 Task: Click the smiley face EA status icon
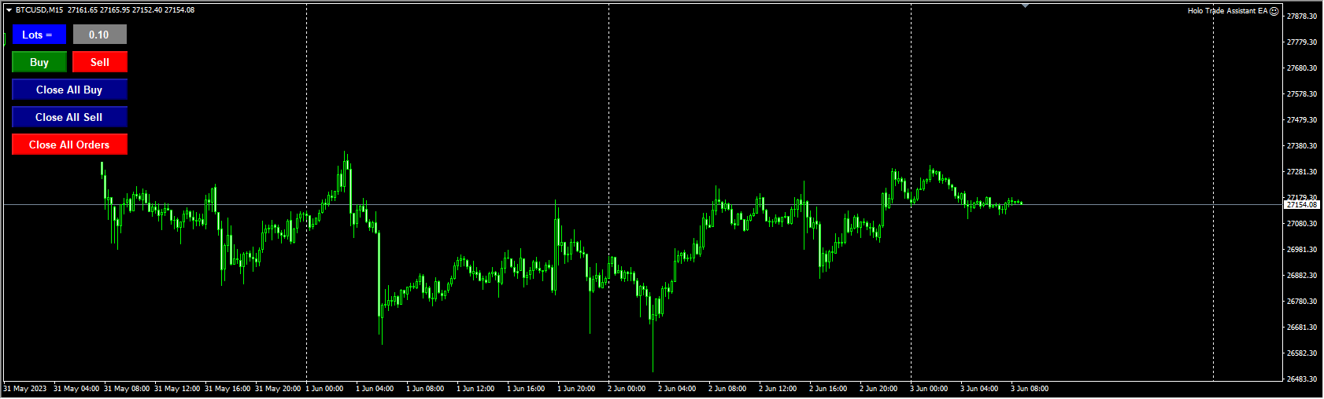pos(1274,11)
